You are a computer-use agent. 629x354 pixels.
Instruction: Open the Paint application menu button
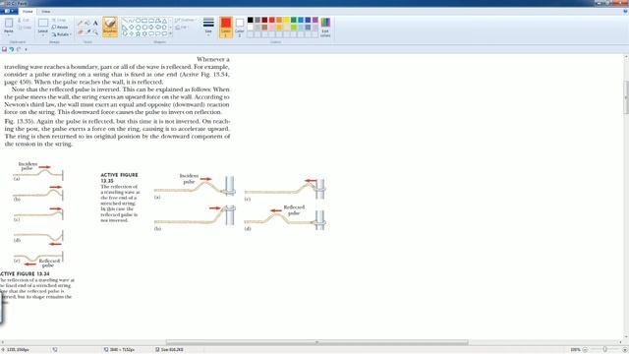(x=9, y=11)
